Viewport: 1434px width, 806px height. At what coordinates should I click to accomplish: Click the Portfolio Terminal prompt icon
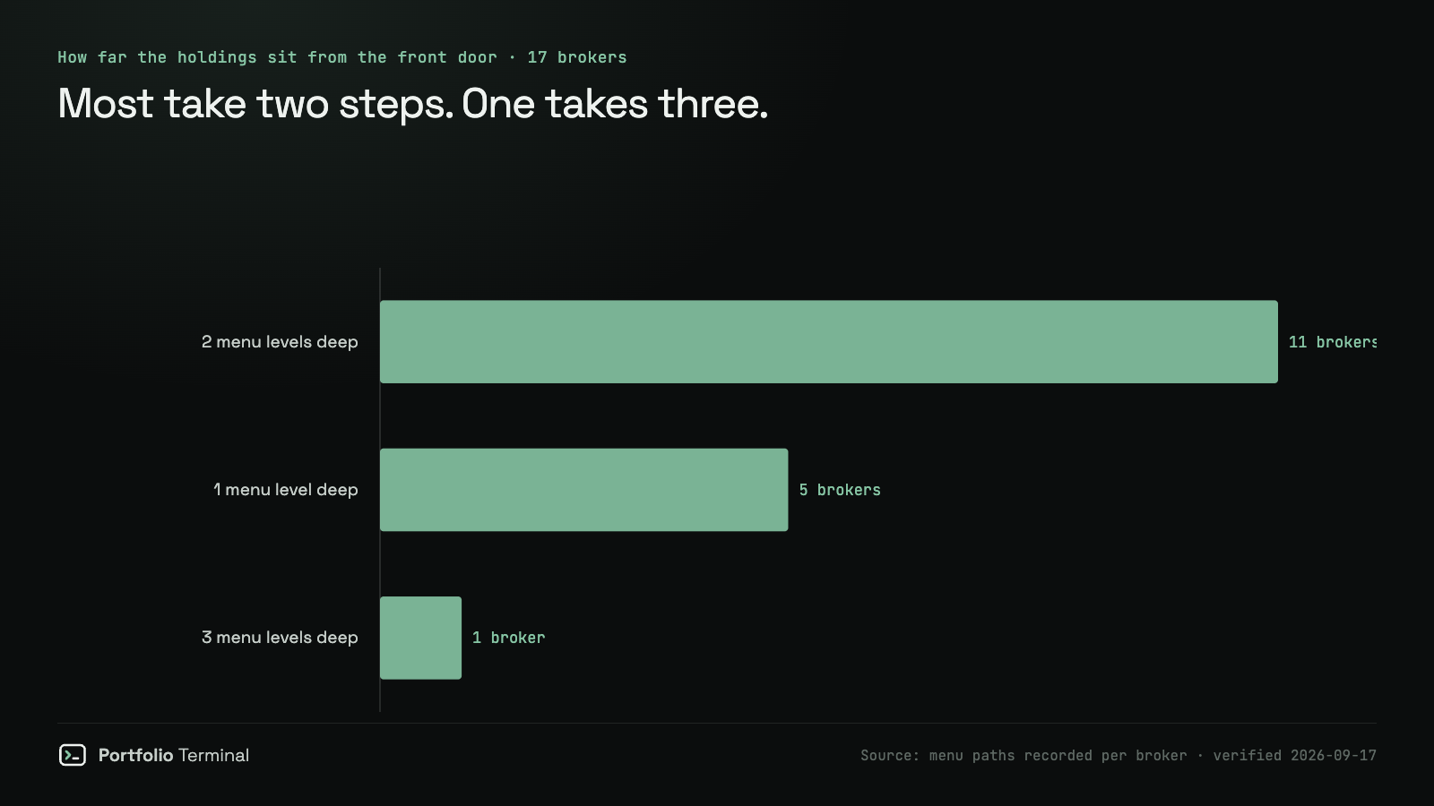(73, 755)
